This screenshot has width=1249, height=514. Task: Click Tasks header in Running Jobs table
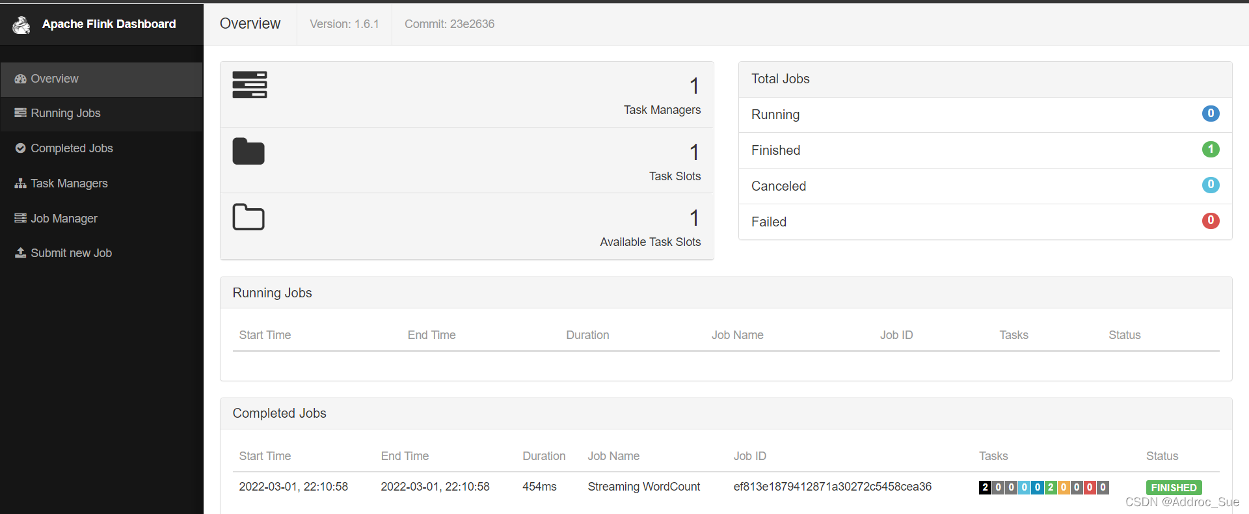point(1014,335)
